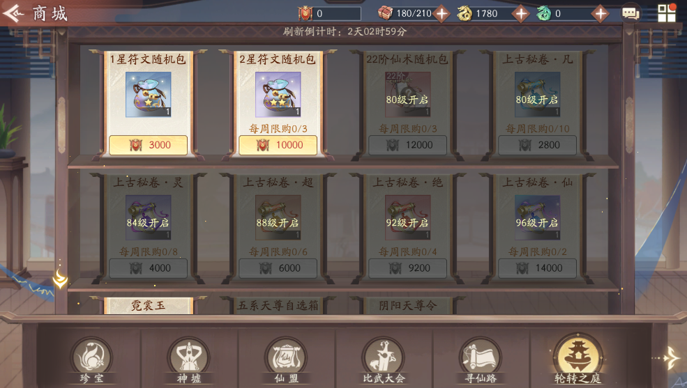Select the 轮转之庭 shop tab
This screenshot has width=687, height=388.
[578, 359]
